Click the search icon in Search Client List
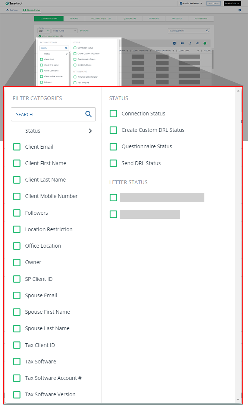248x406 pixels. coord(207,30)
